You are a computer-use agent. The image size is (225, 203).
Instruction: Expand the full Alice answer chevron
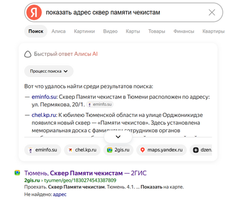118,137
